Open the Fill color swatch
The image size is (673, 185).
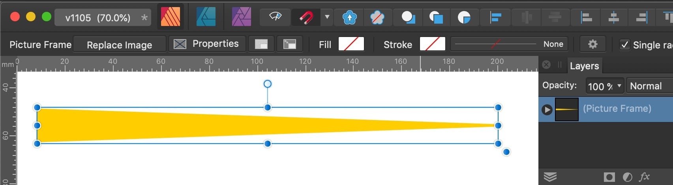[351, 44]
